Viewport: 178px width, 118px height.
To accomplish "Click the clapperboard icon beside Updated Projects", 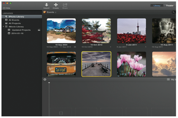I will coord(39,30).
